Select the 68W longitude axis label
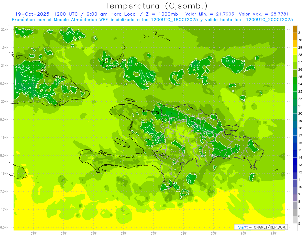Screen dimensions: 307x237 pyautogui.click(x=273, y=233)
